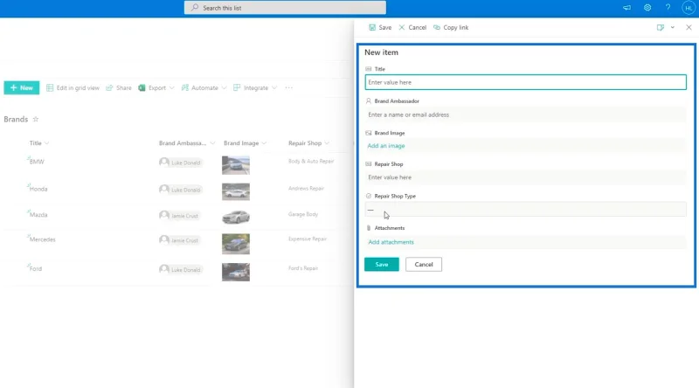Open the Title column header menu

[39, 143]
